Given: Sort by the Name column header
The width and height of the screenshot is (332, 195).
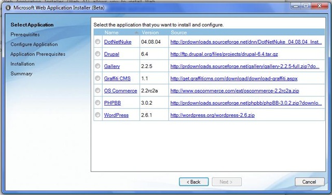Looking at the screenshot, I should click(x=121, y=32).
